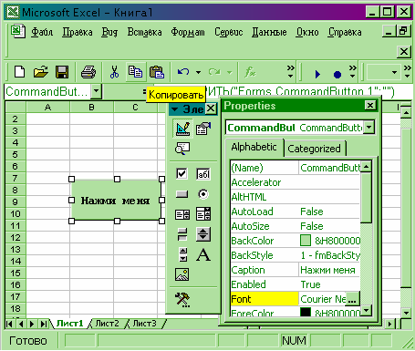Viewport: 415px width, 351px height.
Task: Open the Правка menu
Action: 78,32
